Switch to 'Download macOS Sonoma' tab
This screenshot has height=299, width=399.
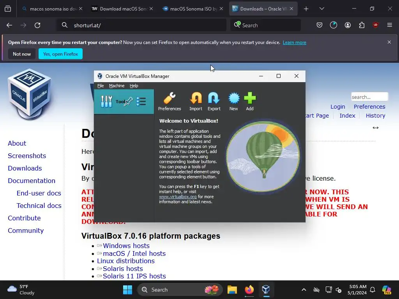123,9
